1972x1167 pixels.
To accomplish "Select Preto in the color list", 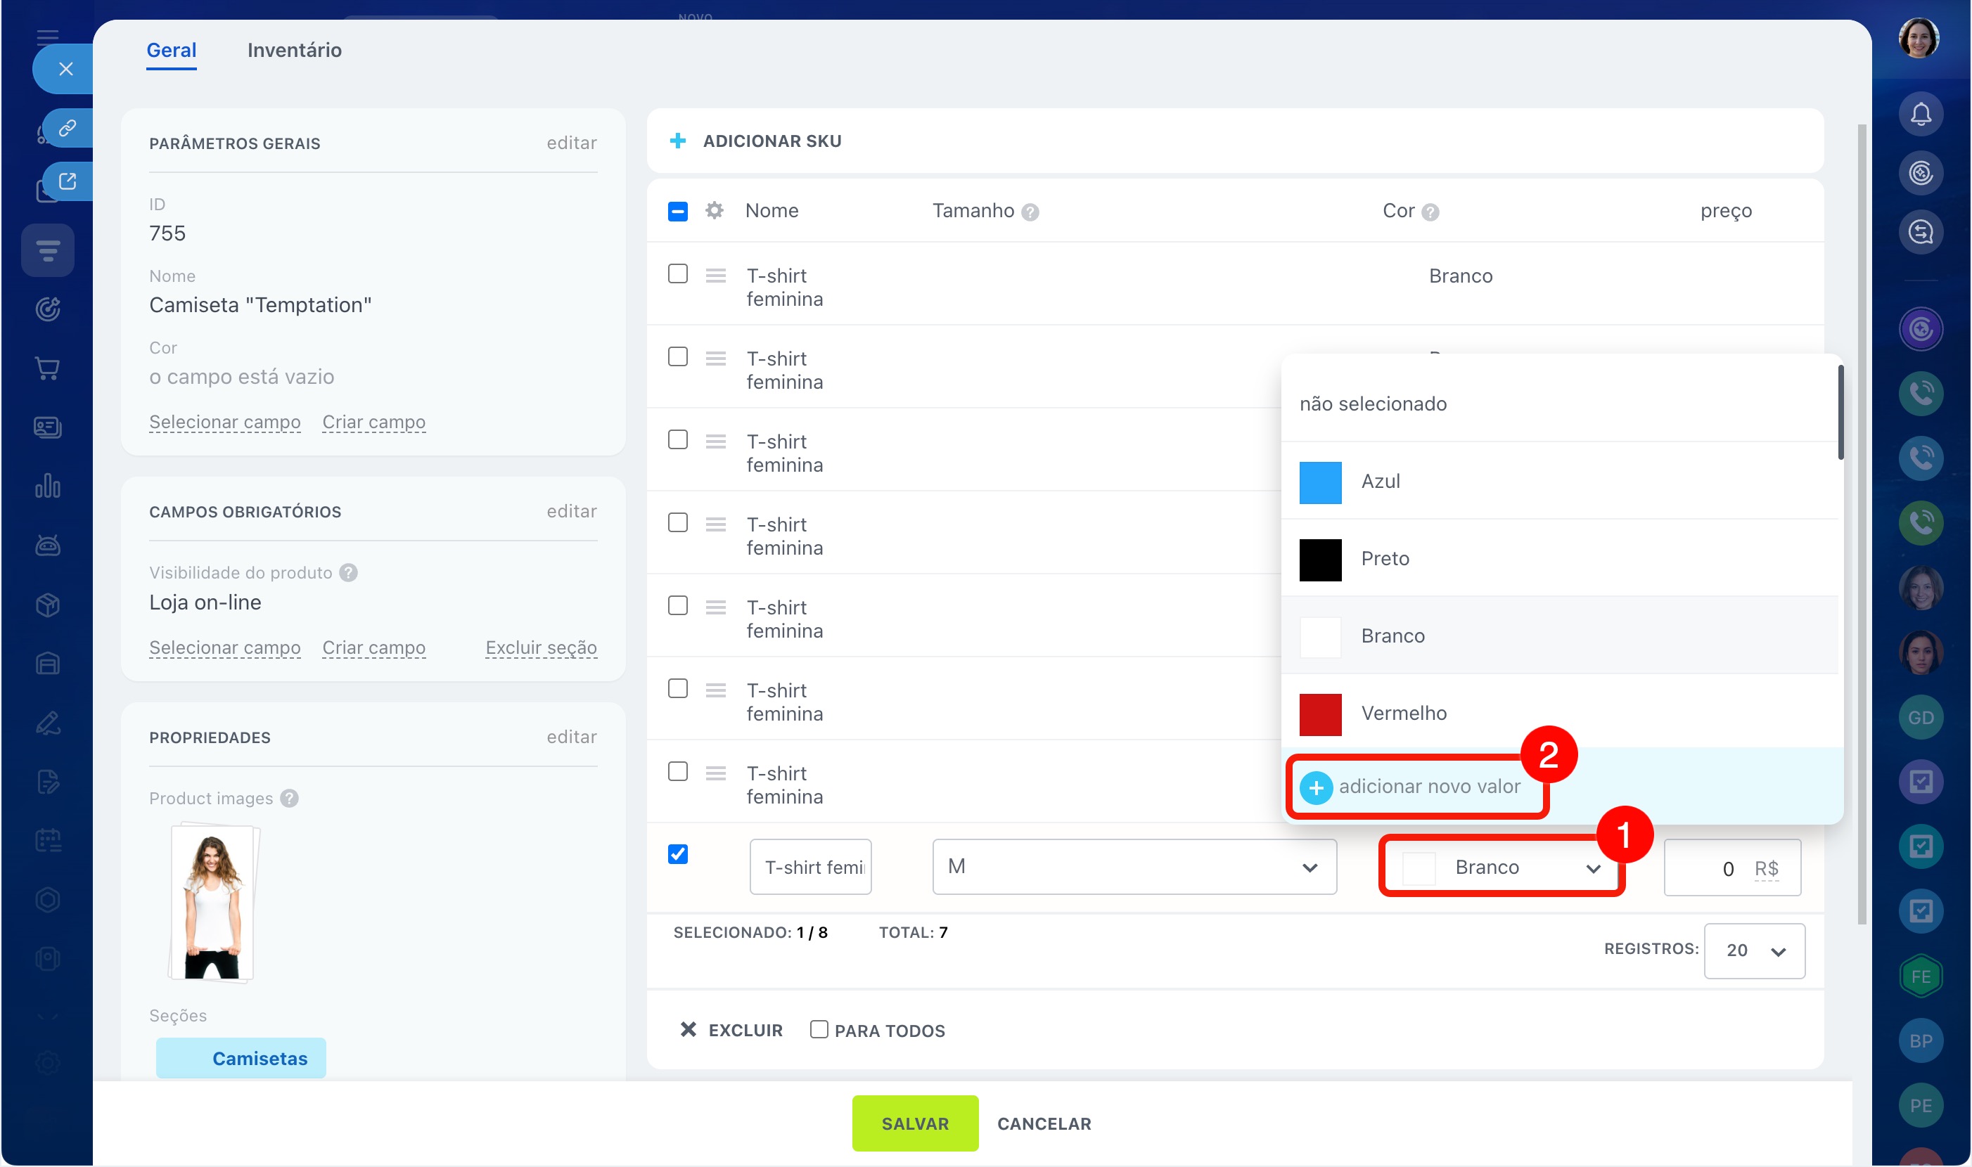I will click(1385, 559).
